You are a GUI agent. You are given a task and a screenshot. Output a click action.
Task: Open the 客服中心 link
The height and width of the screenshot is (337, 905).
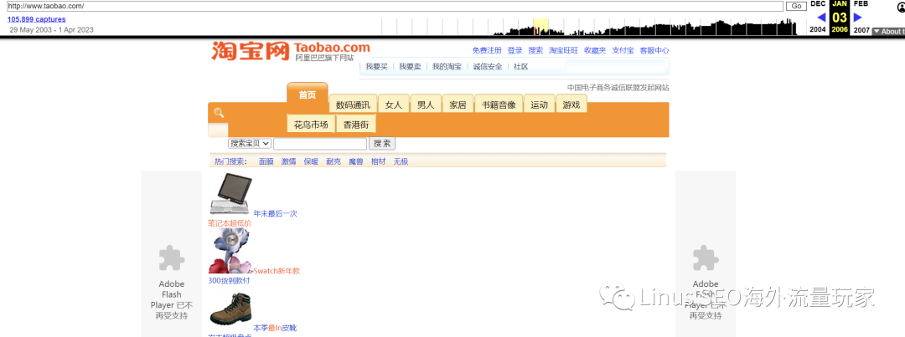pyautogui.click(x=654, y=51)
